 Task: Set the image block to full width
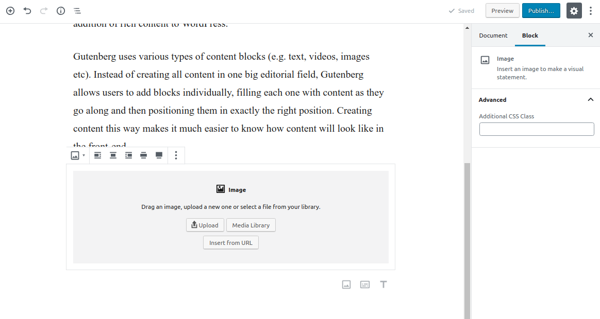click(158, 155)
